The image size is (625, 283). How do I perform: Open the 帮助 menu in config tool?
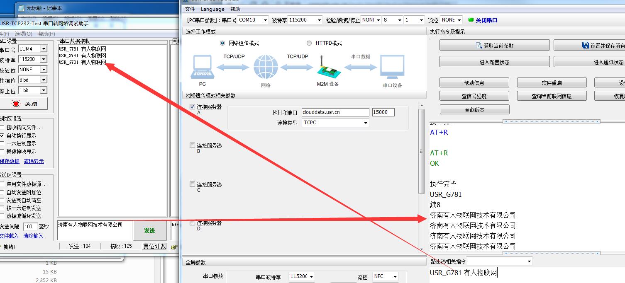click(235, 9)
